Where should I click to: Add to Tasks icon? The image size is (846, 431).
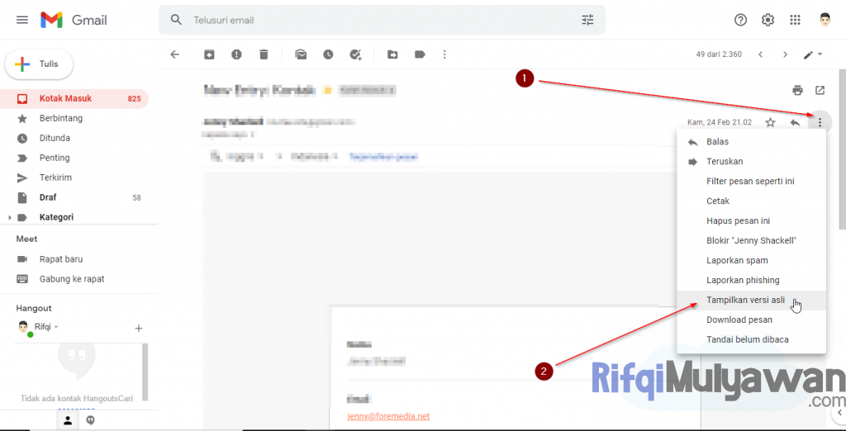355,54
